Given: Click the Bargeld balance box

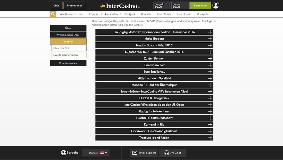Looking at the screenshot, I should (162, 5).
